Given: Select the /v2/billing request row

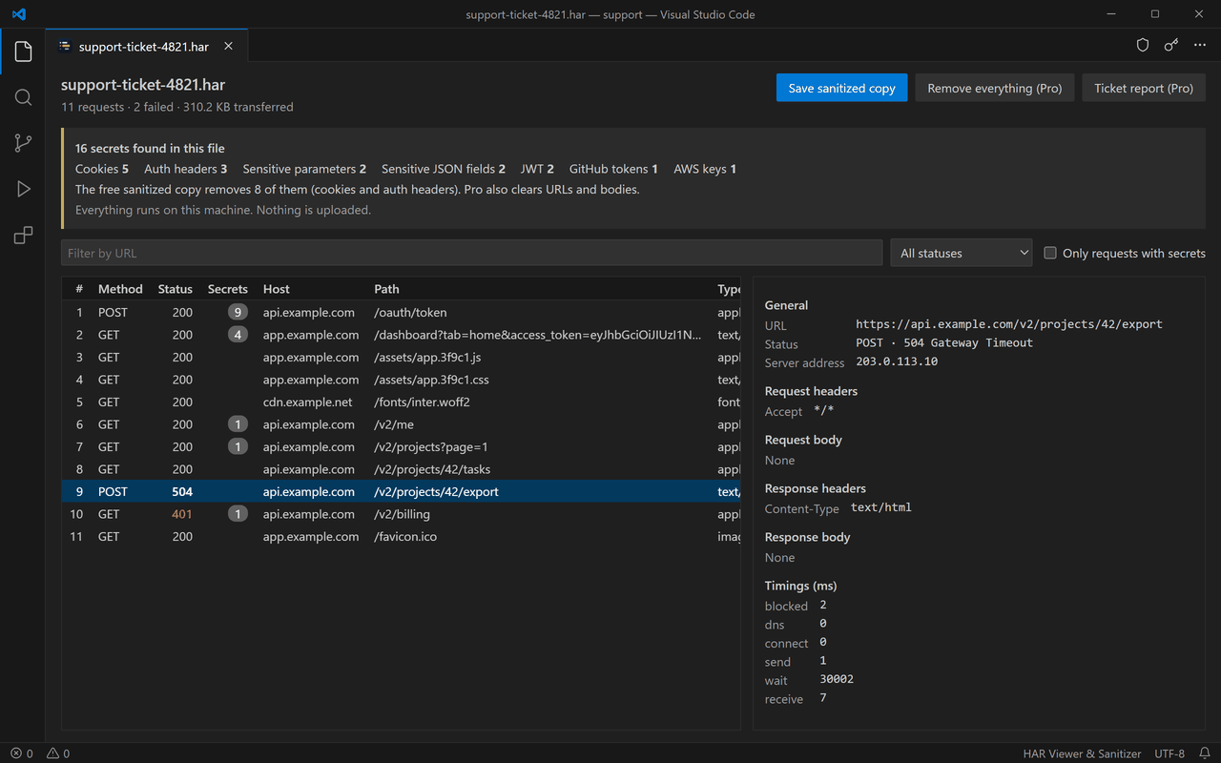Looking at the screenshot, I should [x=402, y=514].
